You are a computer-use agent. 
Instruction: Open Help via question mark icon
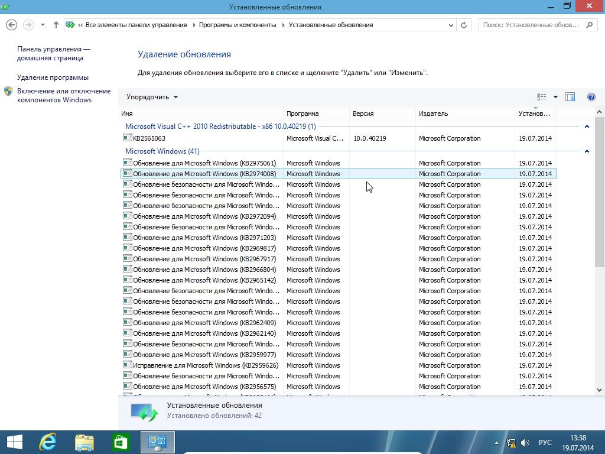[591, 97]
